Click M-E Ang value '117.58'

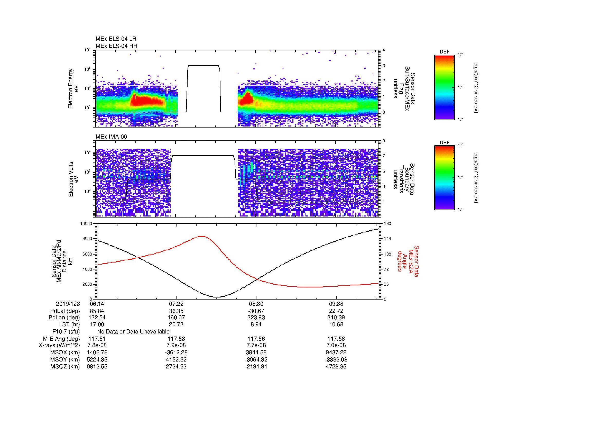(336, 339)
